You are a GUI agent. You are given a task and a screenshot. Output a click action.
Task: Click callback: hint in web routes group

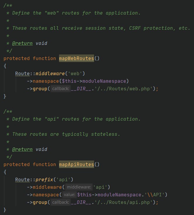pyautogui.click(x=60, y=89)
